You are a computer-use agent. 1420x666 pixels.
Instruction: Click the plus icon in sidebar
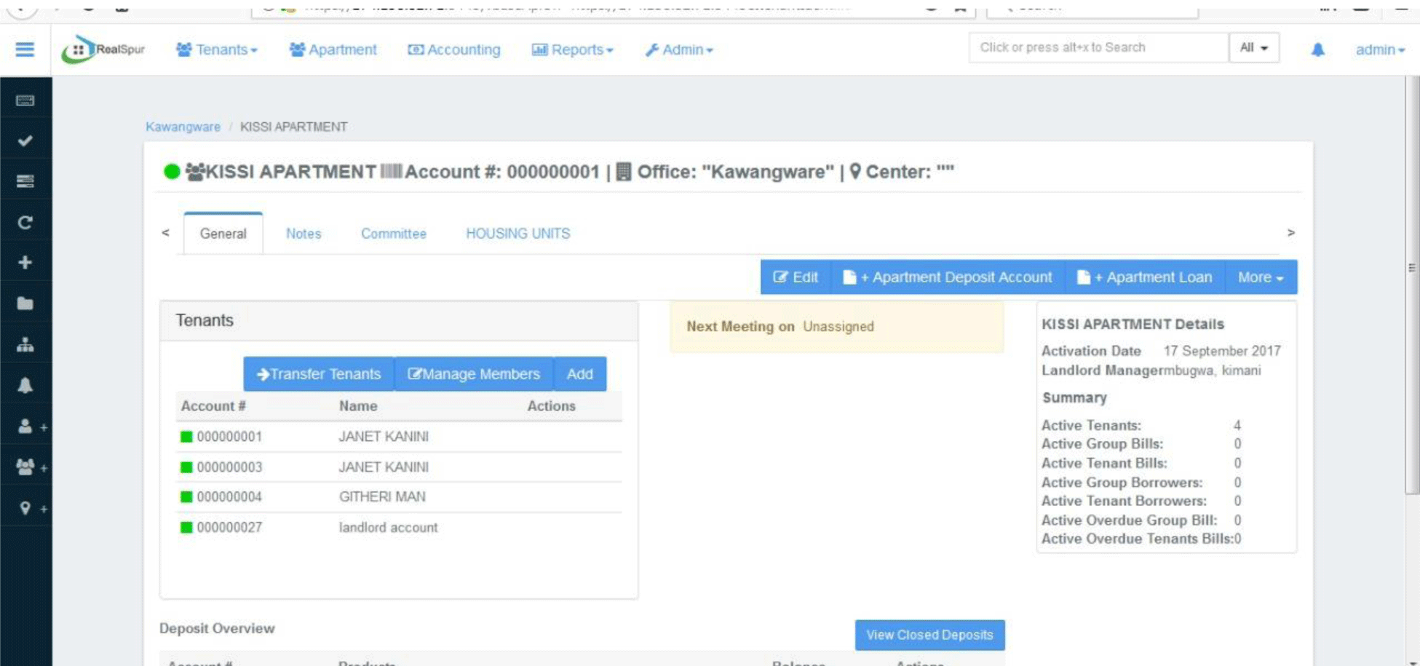pyautogui.click(x=25, y=263)
